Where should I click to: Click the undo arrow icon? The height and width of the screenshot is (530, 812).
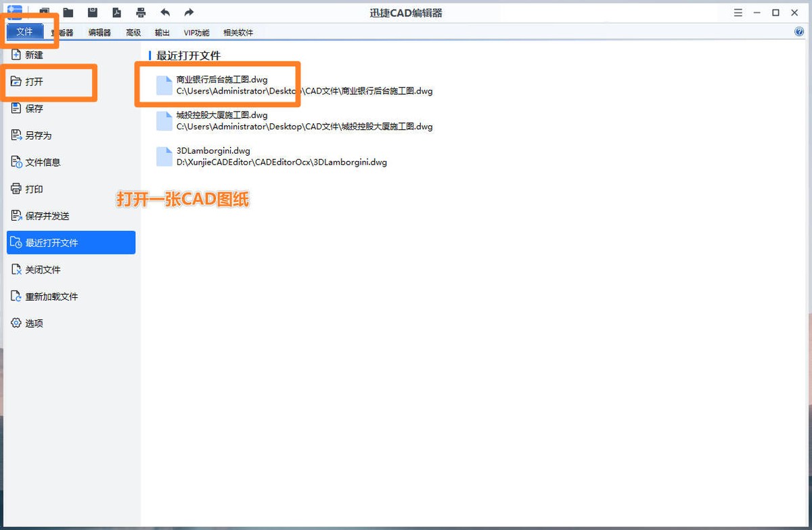165,12
